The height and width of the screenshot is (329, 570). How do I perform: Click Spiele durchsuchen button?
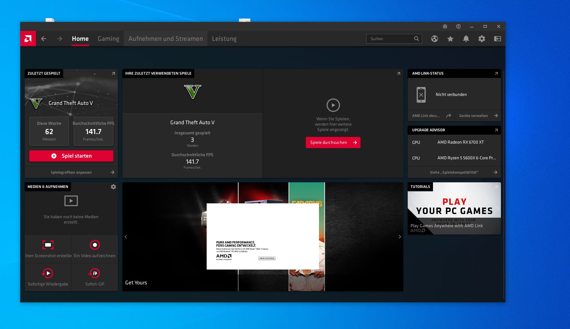click(x=333, y=142)
